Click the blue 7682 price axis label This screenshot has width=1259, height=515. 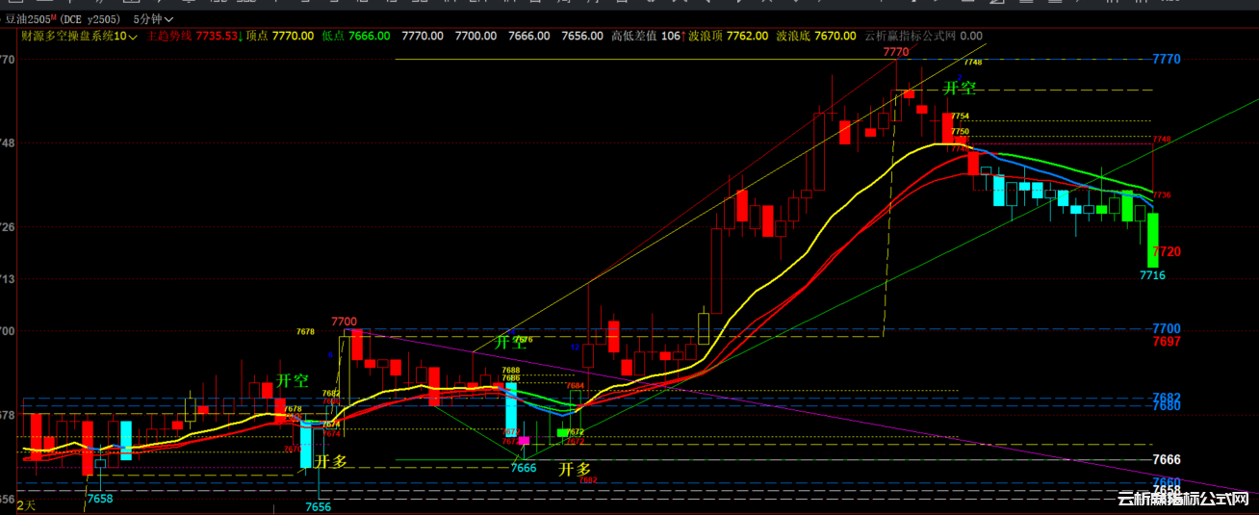pos(1167,398)
